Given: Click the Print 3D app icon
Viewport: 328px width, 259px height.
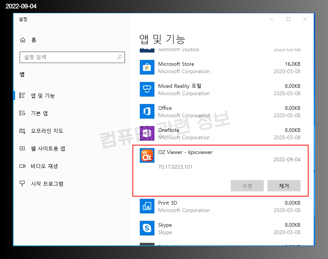Looking at the screenshot, I should 147,206.
